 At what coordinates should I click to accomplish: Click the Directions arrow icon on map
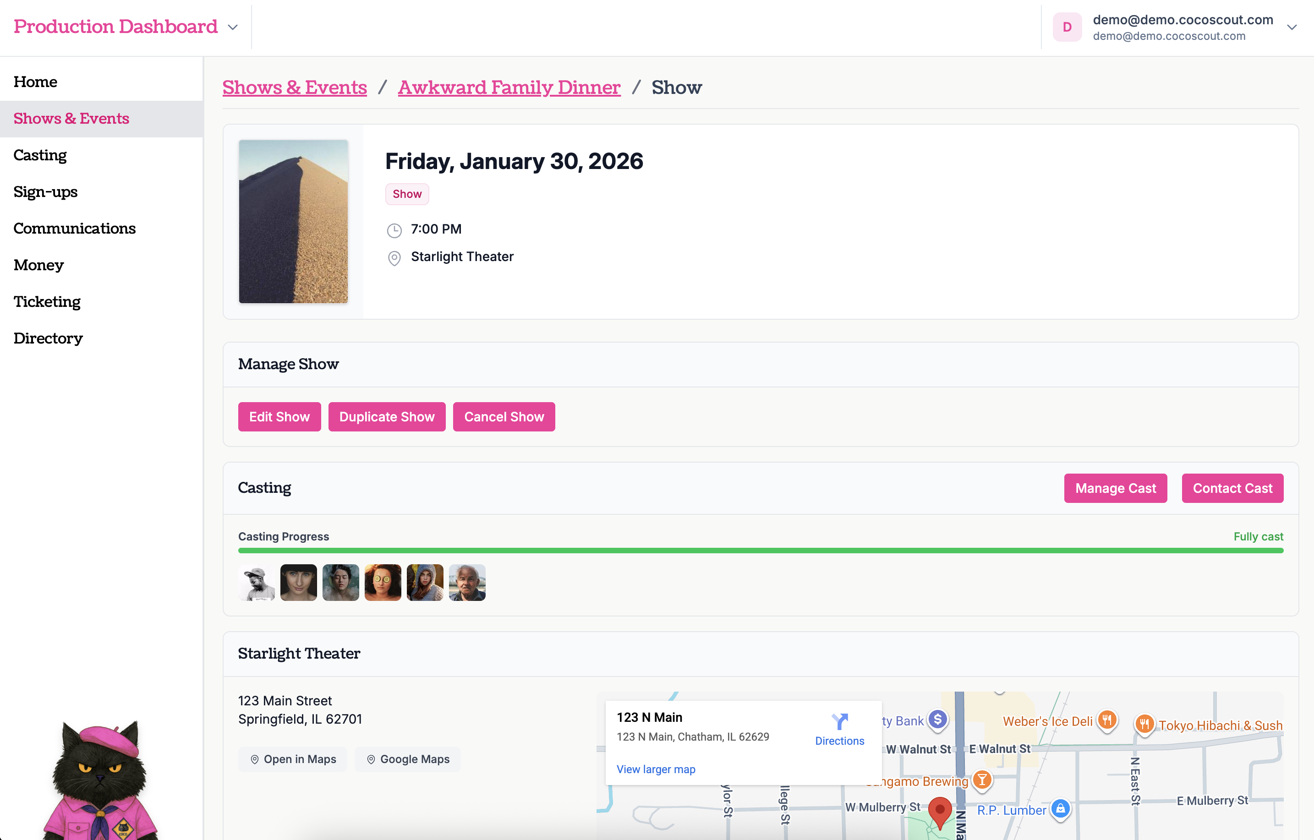pos(839,722)
